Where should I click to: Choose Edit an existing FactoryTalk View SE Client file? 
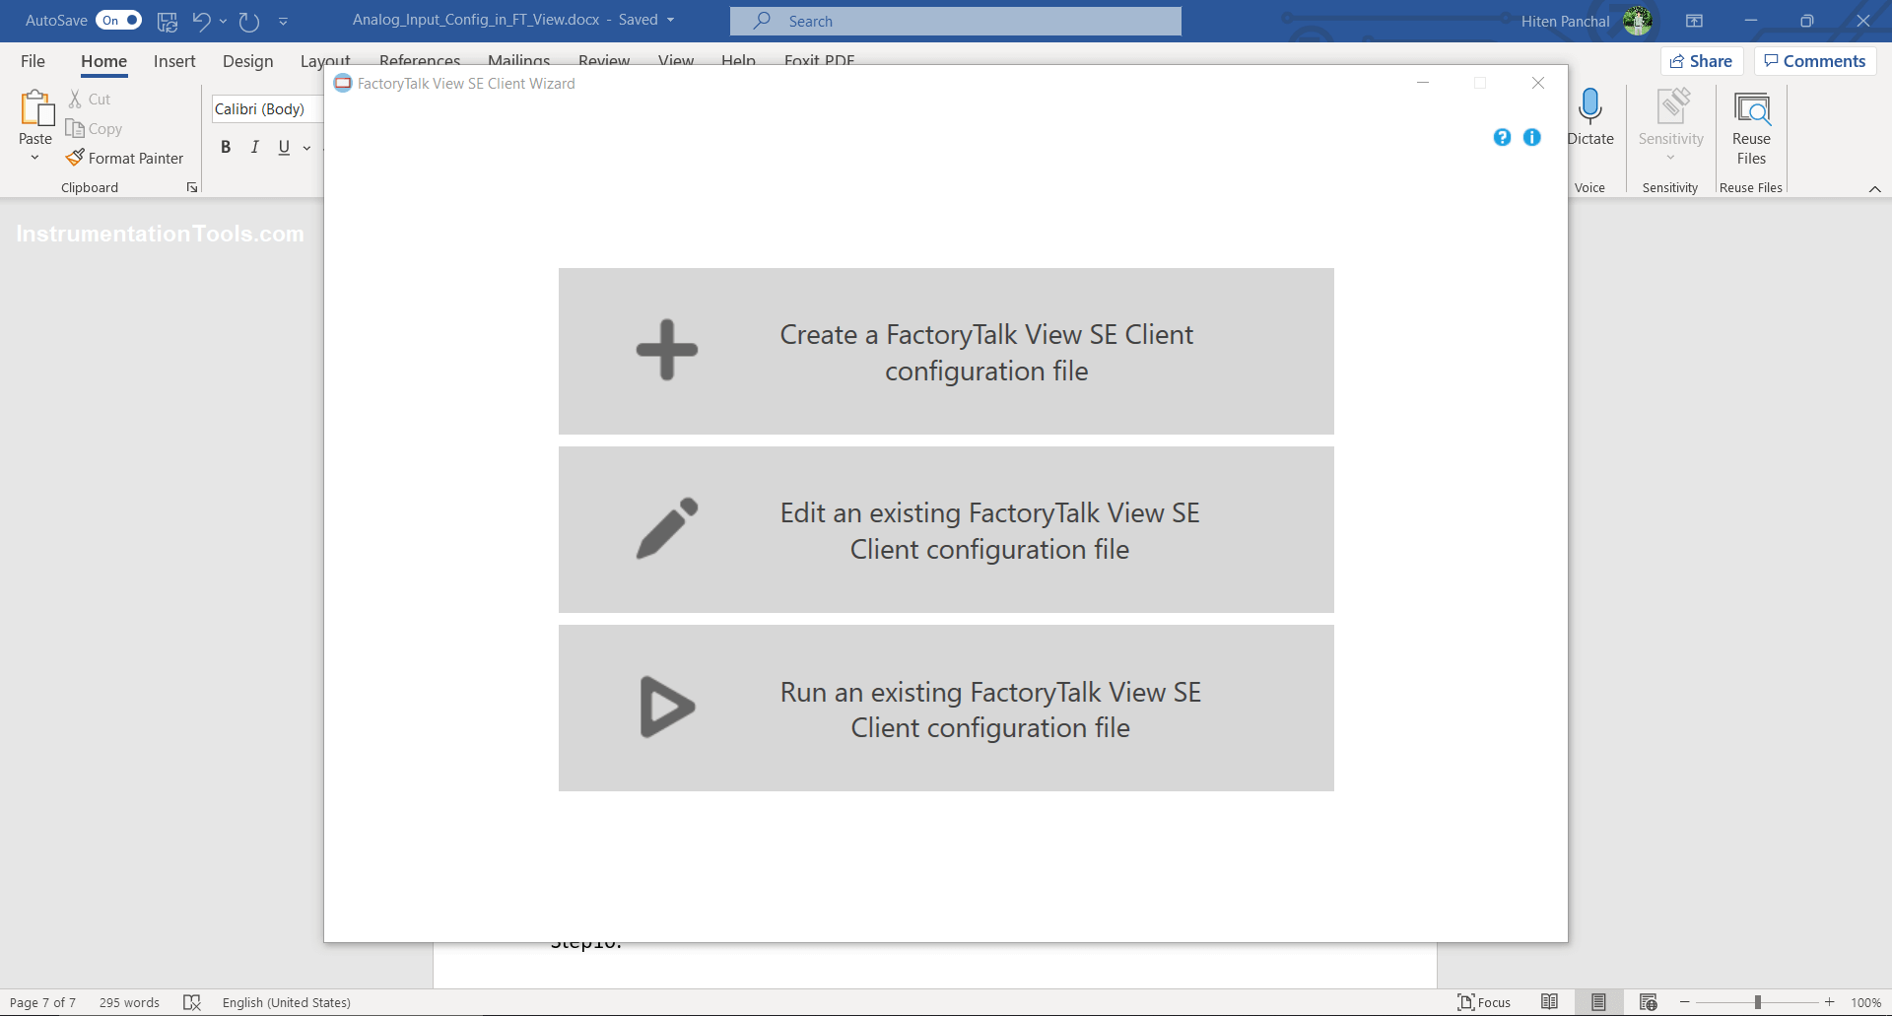946,529
